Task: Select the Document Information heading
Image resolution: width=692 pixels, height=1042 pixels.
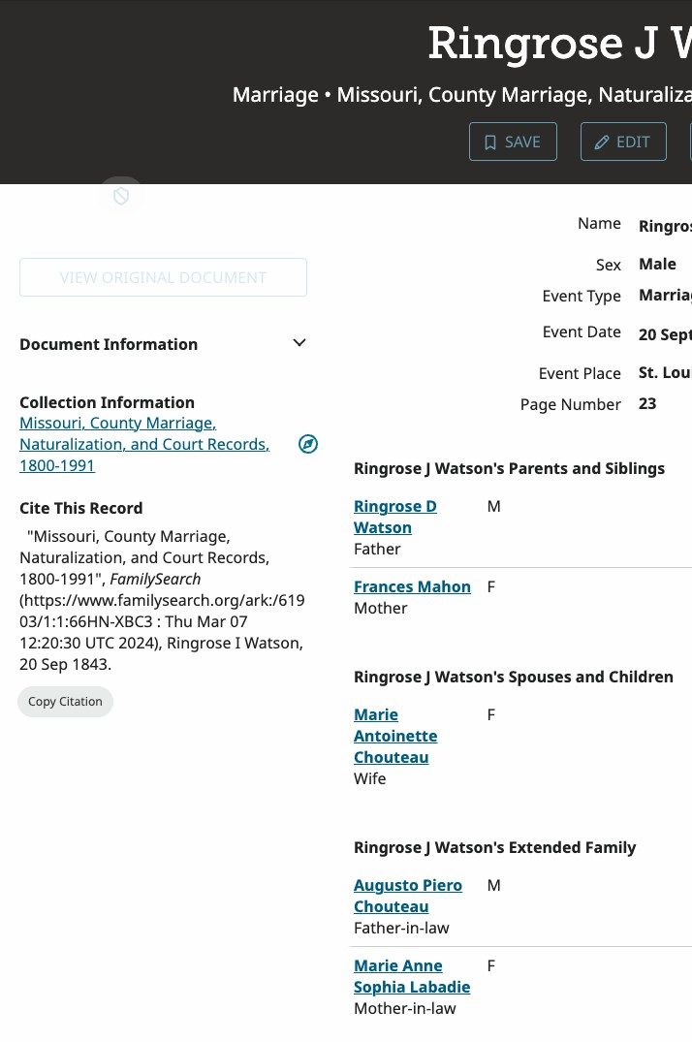Action: click(109, 344)
